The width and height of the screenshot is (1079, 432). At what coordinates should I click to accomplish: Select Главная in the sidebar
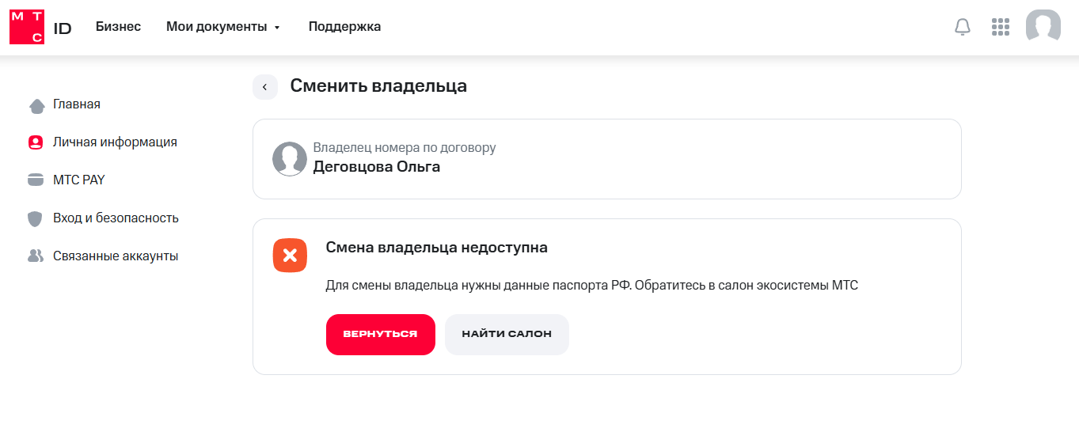[77, 104]
